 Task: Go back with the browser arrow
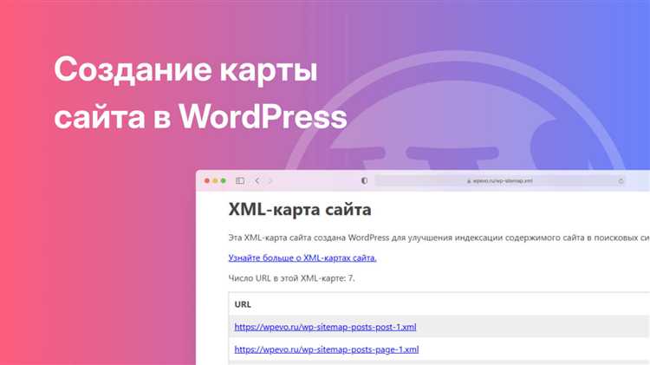(x=257, y=181)
